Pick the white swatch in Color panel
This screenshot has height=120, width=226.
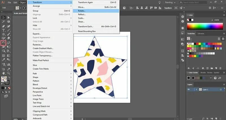(192, 20)
